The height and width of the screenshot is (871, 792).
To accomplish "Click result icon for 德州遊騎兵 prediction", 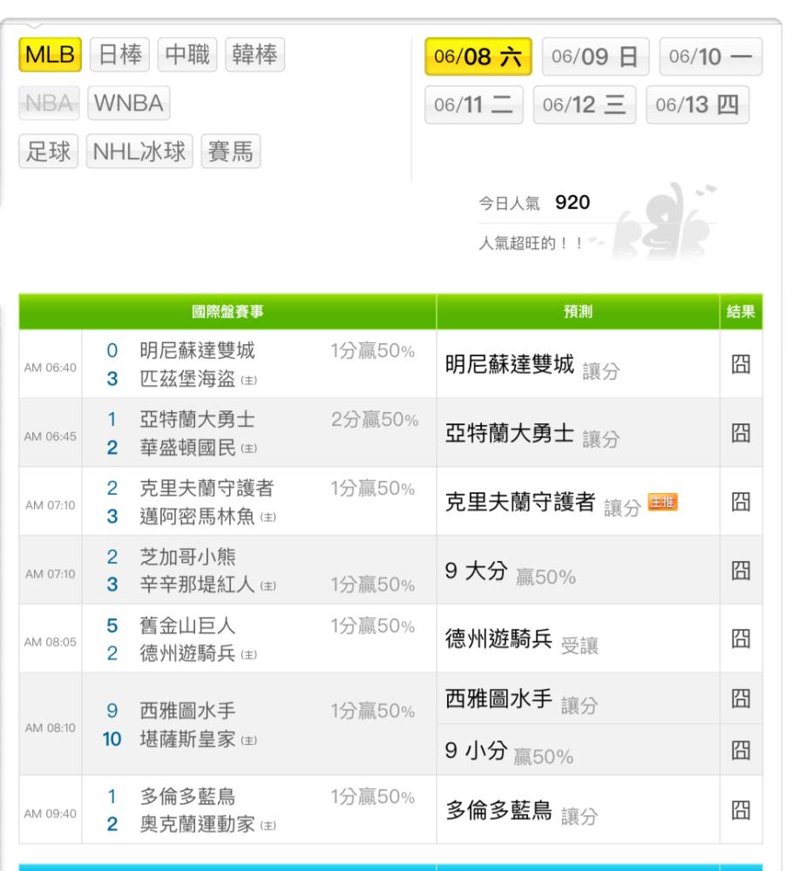I will coord(741,638).
